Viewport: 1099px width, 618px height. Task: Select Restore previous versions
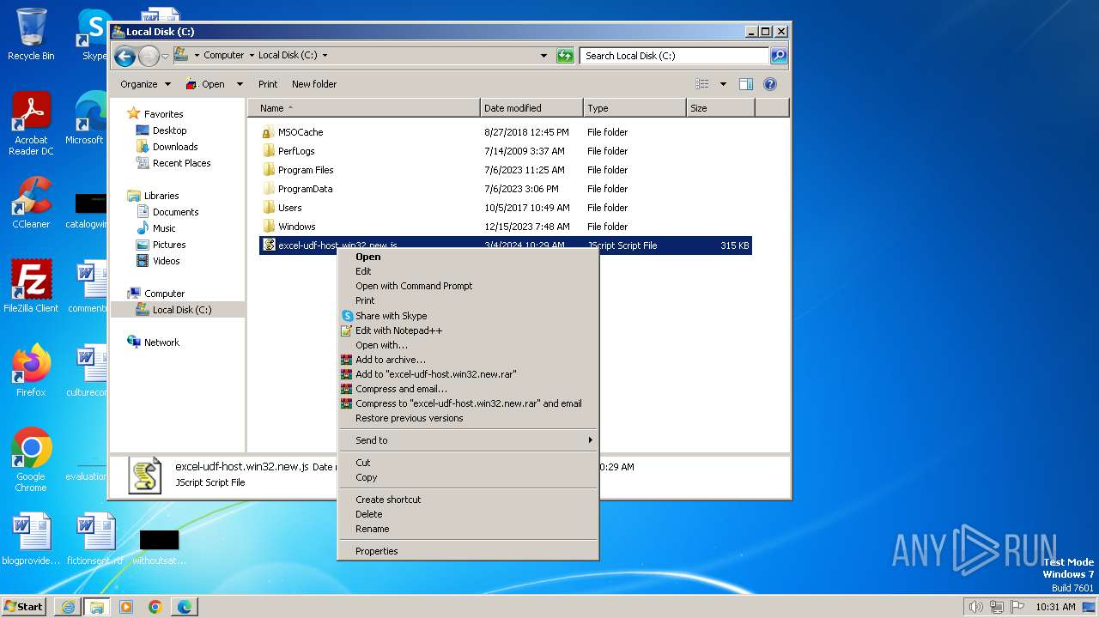pyautogui.click(x=410, y=418)
